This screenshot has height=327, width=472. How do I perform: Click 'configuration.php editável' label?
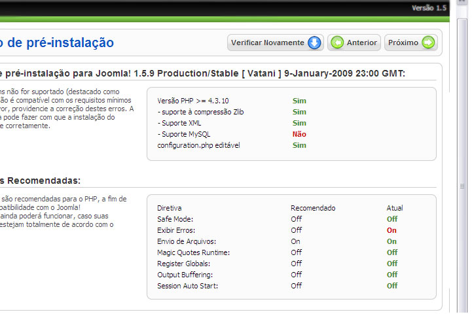[x=198, y=145]
